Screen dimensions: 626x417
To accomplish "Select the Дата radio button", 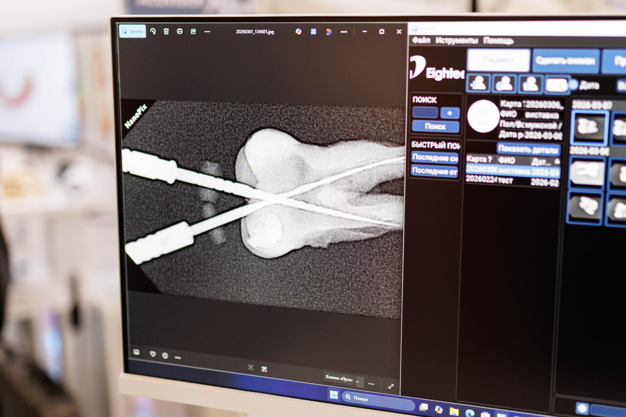I will (x=573, y=85).
